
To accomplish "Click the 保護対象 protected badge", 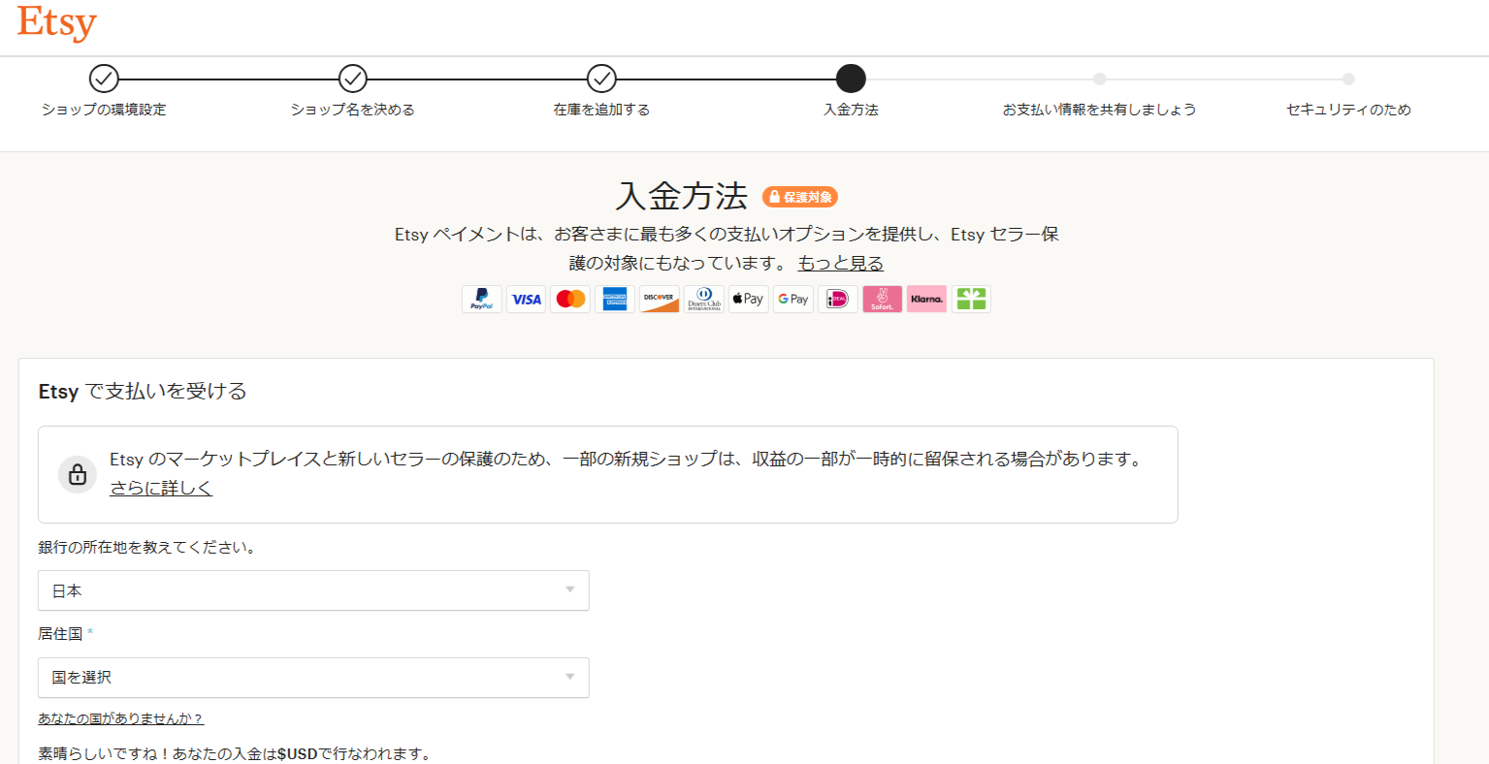I will point(800,197).
